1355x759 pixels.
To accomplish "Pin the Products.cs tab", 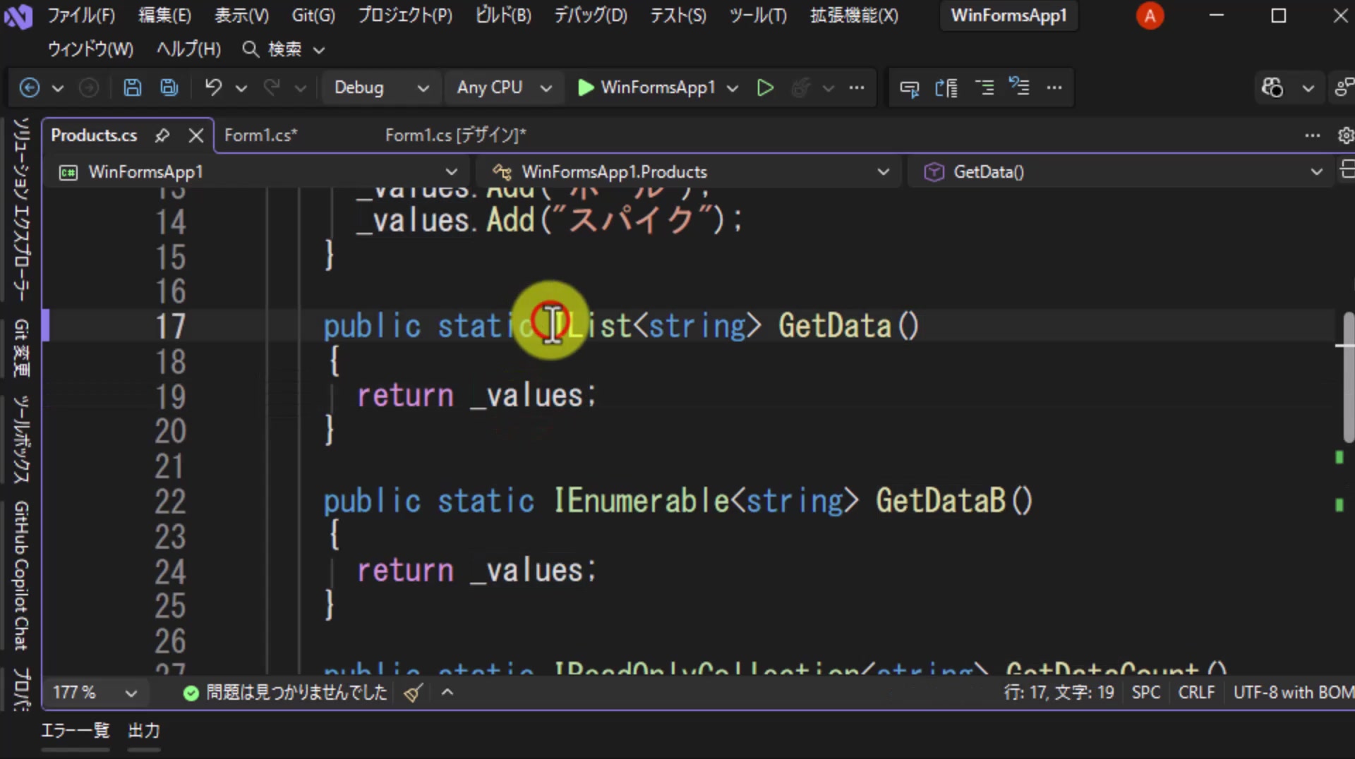I will pyautogui.click(x=162, y=135).
